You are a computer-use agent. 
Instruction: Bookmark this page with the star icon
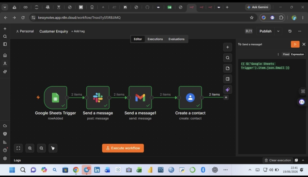coord(252,18)
